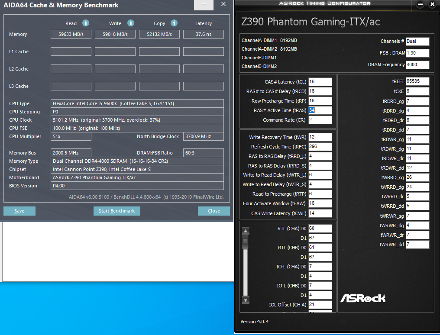Viewport: 440px width, 335px height.
Task: Click the FSB : DRAM field 1:30
Action: pos(417,53)
